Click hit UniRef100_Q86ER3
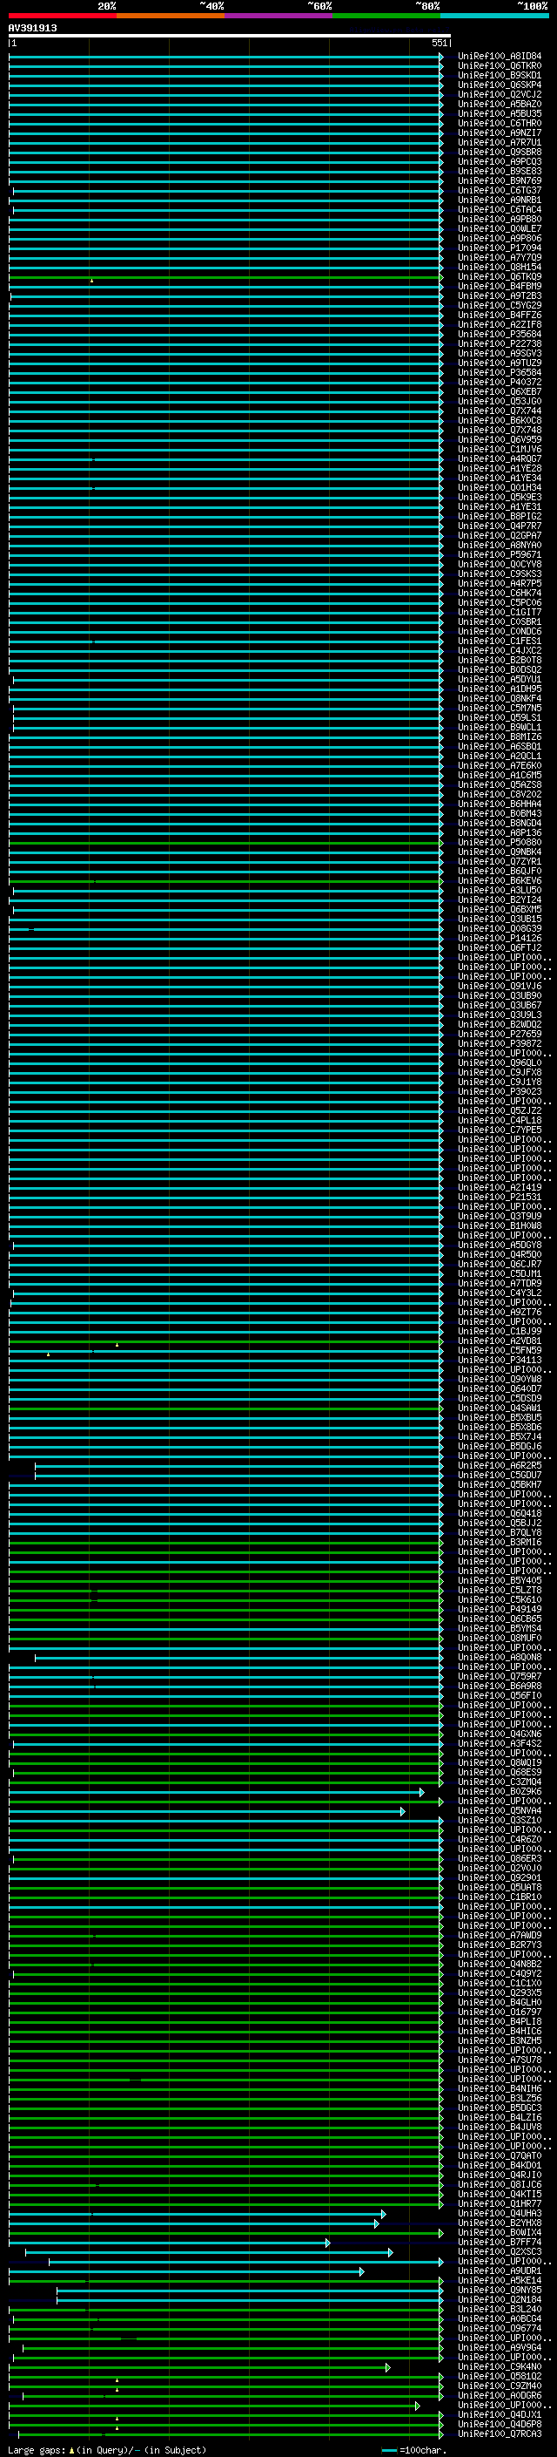The width and height of the screenshot is (557, 2457). click(x=499, y=1858)
